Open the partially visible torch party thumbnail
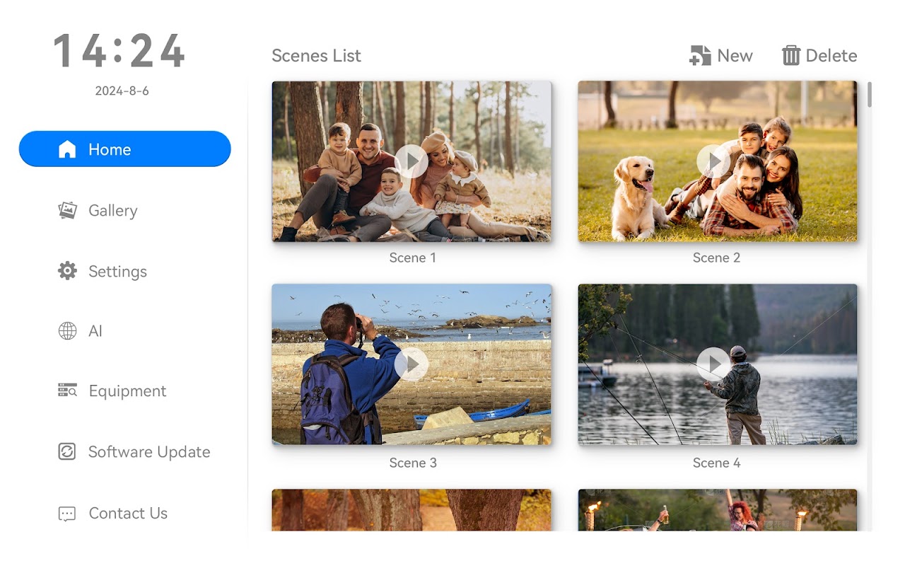This screenshot has height=566, width=905. [x=717, y=510]
